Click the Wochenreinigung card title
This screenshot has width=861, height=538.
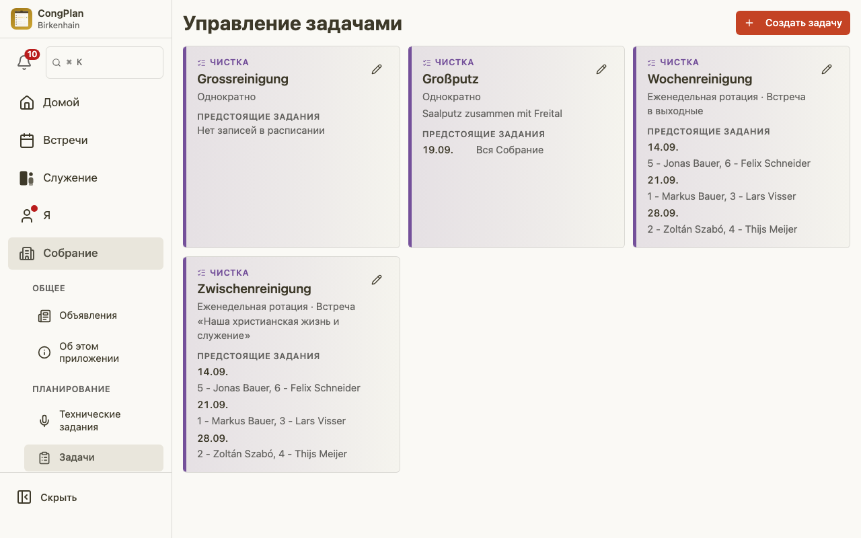[700, 79]
